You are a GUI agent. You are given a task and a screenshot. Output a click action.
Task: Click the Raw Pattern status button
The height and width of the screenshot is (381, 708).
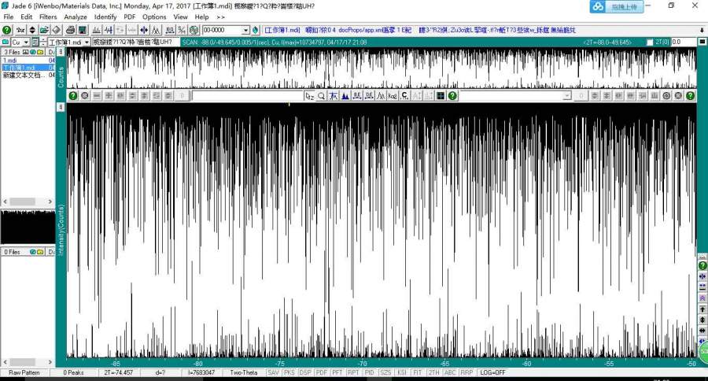coord(24,373)
